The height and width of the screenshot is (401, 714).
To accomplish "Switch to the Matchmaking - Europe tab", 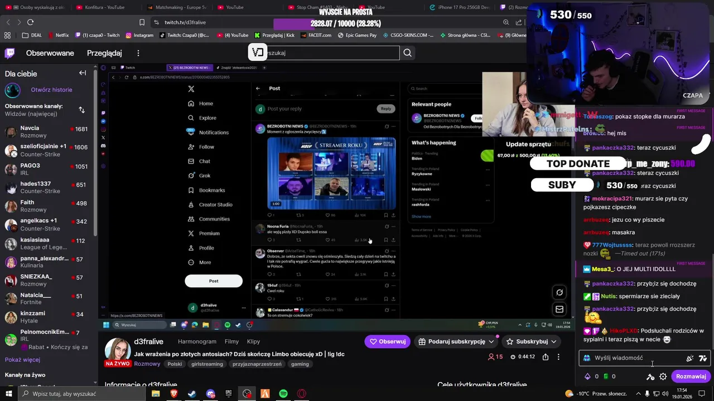I will pos(177,7).
